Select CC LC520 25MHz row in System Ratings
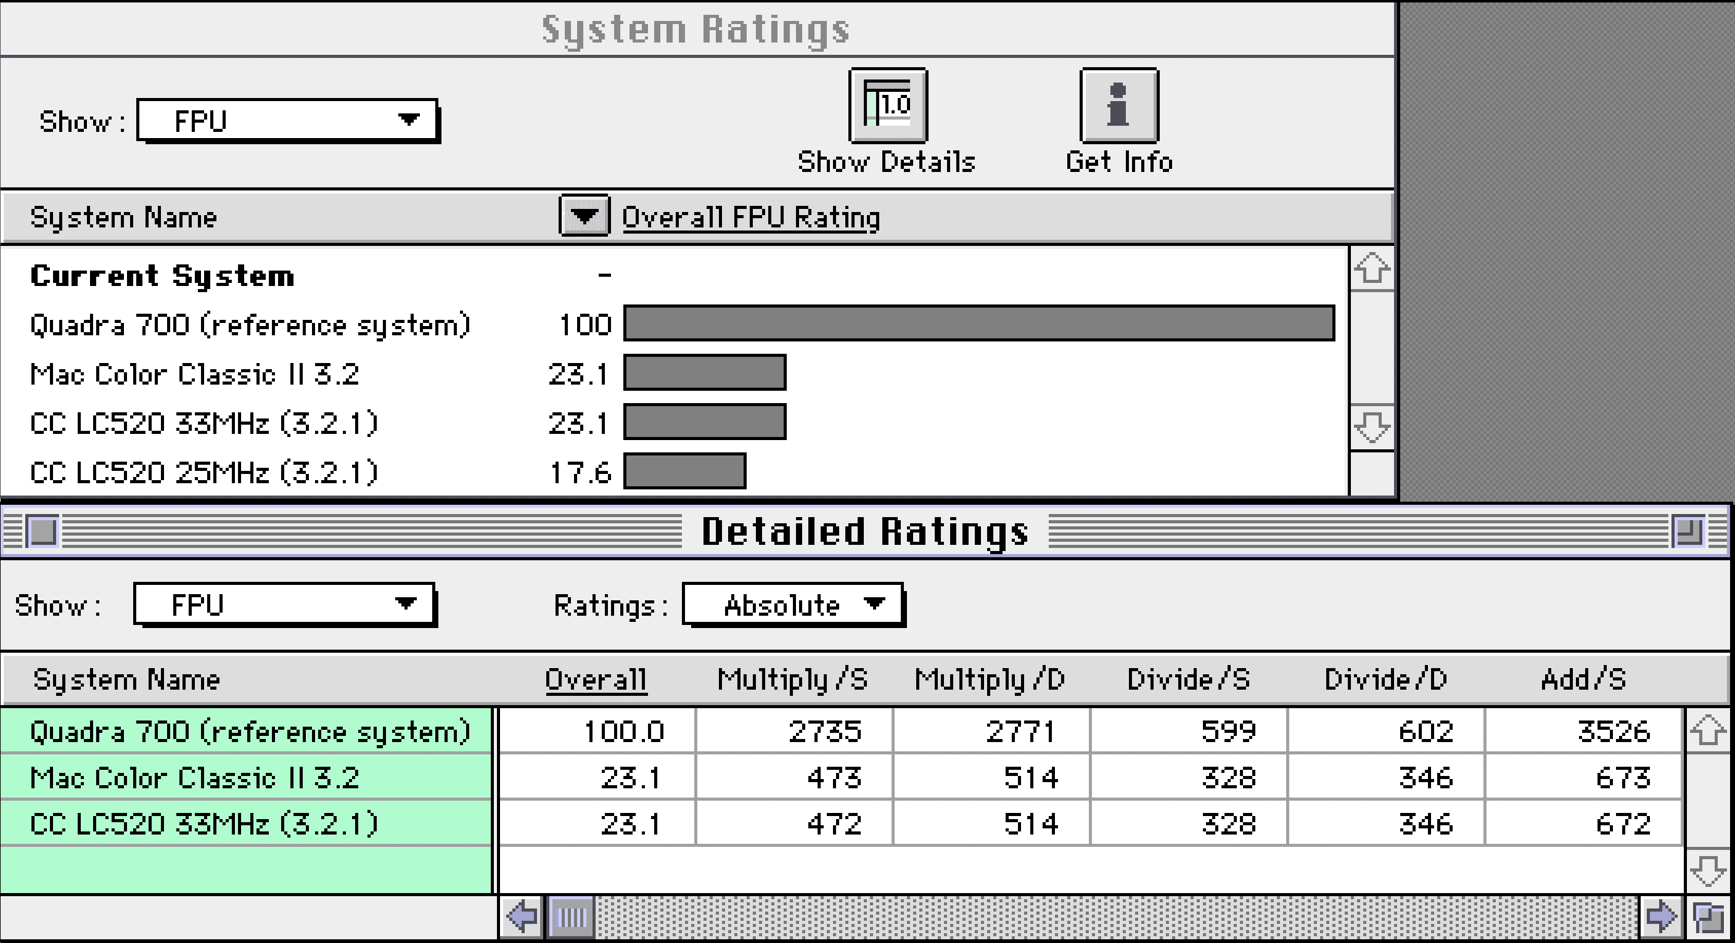1735x943 pixels. pyautogui.click(x=203, y=473)
